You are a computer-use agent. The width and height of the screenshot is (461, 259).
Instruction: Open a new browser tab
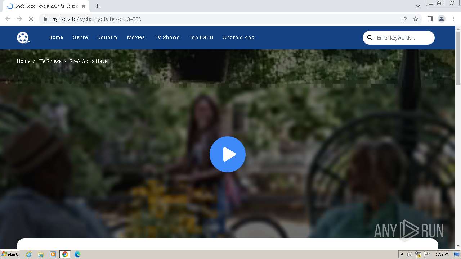tap(97, 6)
